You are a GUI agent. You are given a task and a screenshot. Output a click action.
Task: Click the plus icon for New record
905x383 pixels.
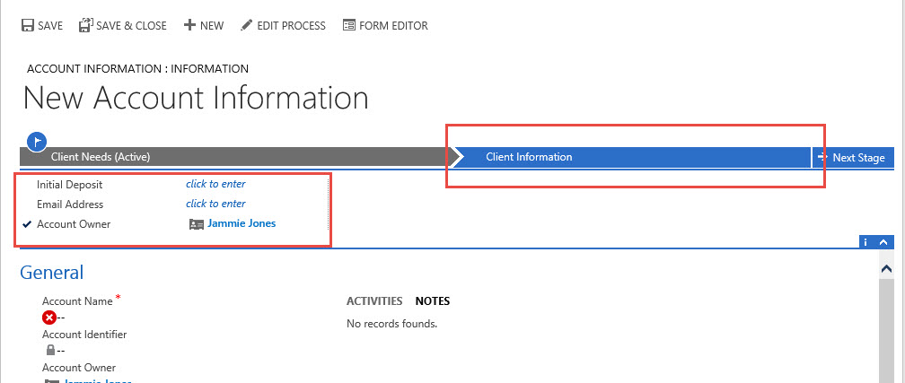(x=189, y=26)
